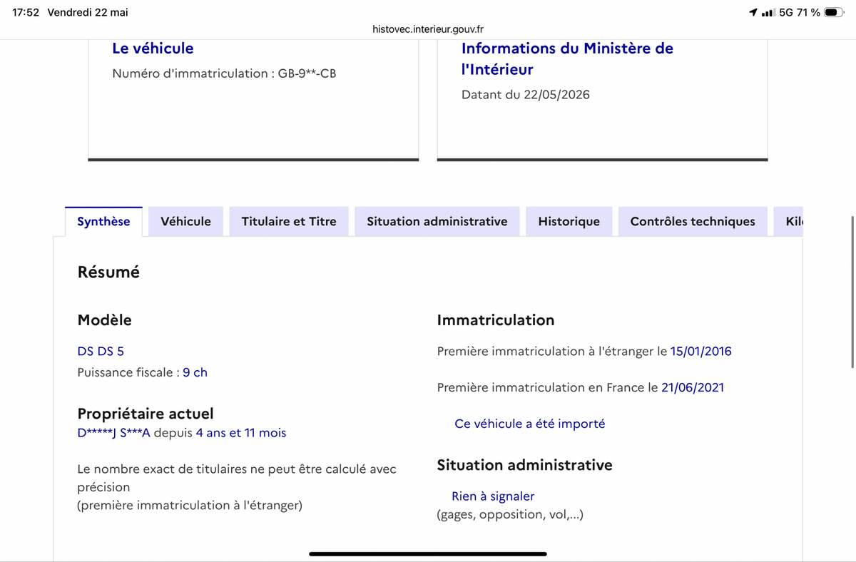Click model name DS DS 5

(101, 351)
